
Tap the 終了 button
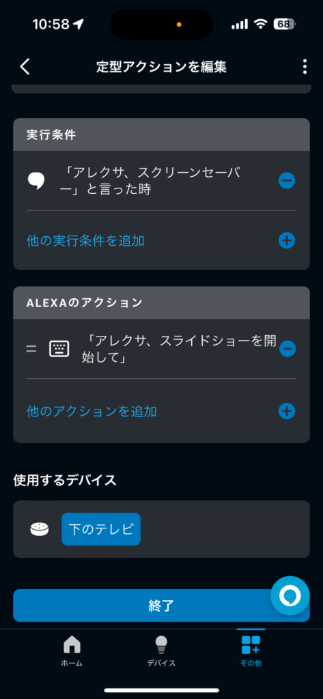coord(161,605)
